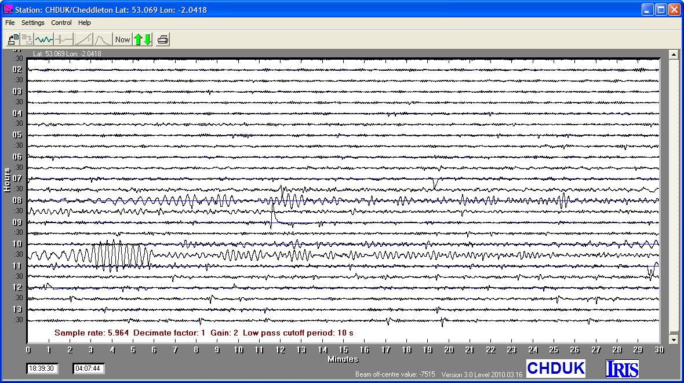
Task: Click 'Beam off-centre value: -7515' status text
Action: (395, 374)
